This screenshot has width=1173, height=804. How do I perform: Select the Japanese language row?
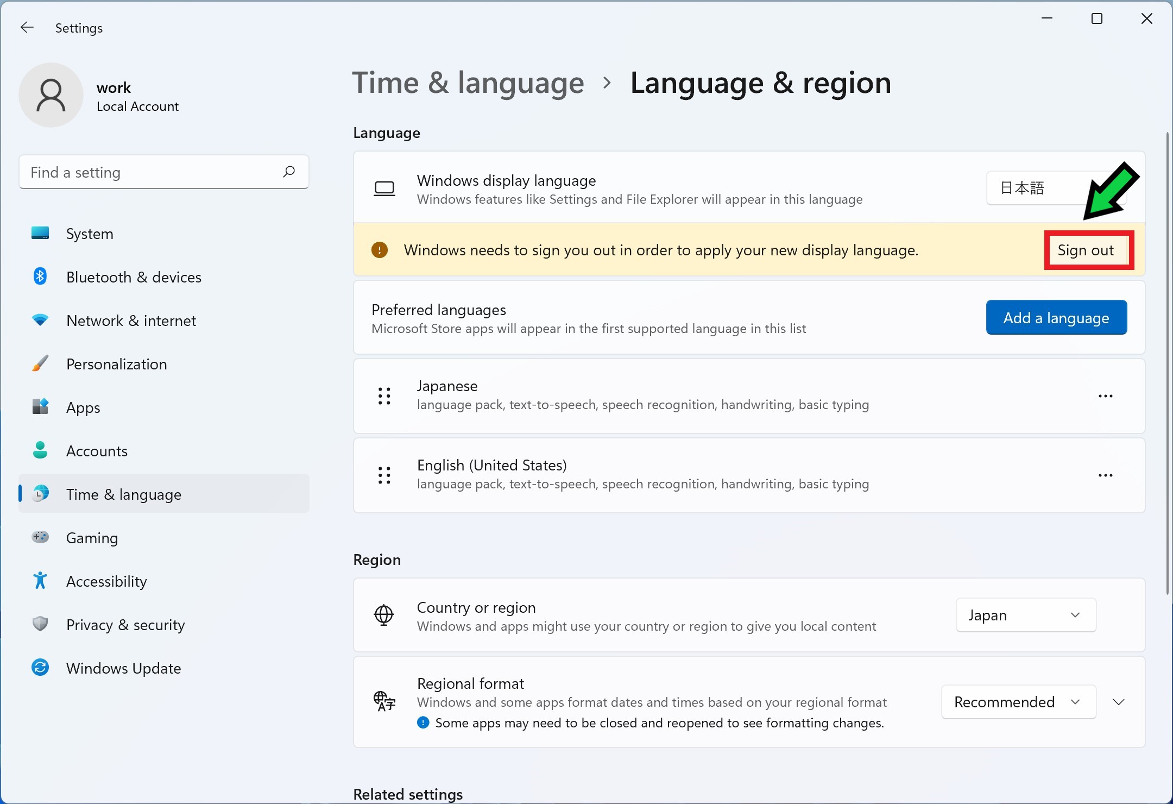pyautogui.click(x=749, y=396)
